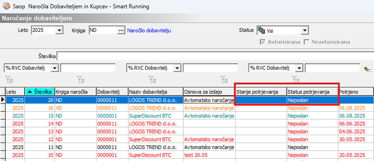Click the fourth filter funnel icon from left
The height and width of the screenshot is (161, 374).
pyautogui.click(x=224, y=80)
